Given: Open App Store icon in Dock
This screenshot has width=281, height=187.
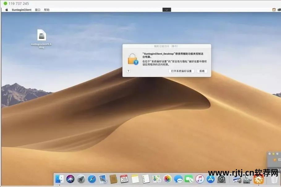Looking at the screenshot, I should click(211, 179).
